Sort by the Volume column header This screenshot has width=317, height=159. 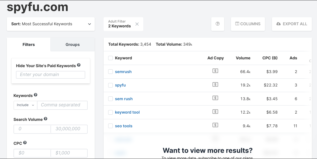243,58
